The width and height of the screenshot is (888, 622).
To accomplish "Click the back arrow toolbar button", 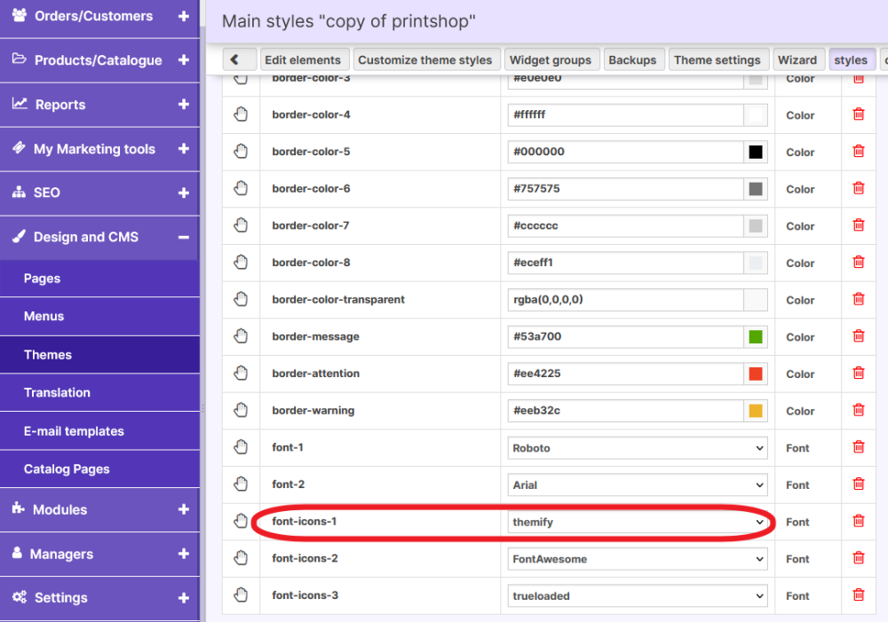I will (x=235, y=59).
